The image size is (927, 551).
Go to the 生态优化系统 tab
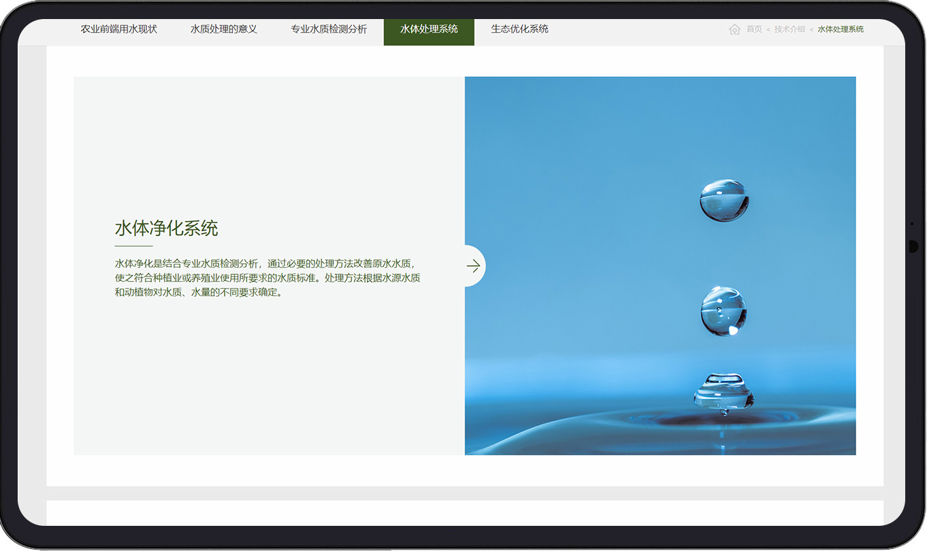[x=520, y=29]
